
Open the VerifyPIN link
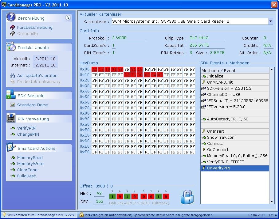pyautogui.click(x=26, y=128)
